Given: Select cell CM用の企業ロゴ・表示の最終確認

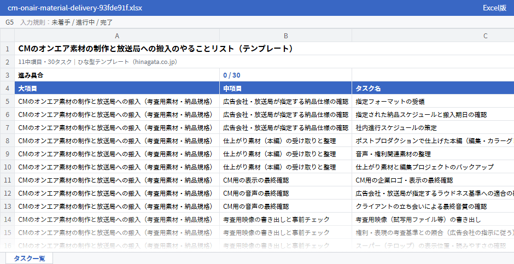Looking at the screenshot, I should tap(433, 180).
